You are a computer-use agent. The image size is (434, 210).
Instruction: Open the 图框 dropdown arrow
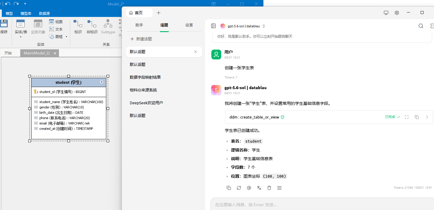66,37
